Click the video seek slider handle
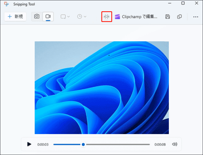The image size is (203, 155). point(83,145)
